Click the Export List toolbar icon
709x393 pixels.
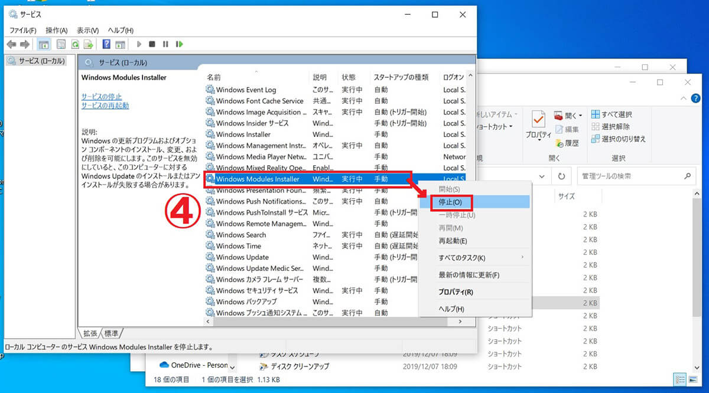[x=89, y=44]
